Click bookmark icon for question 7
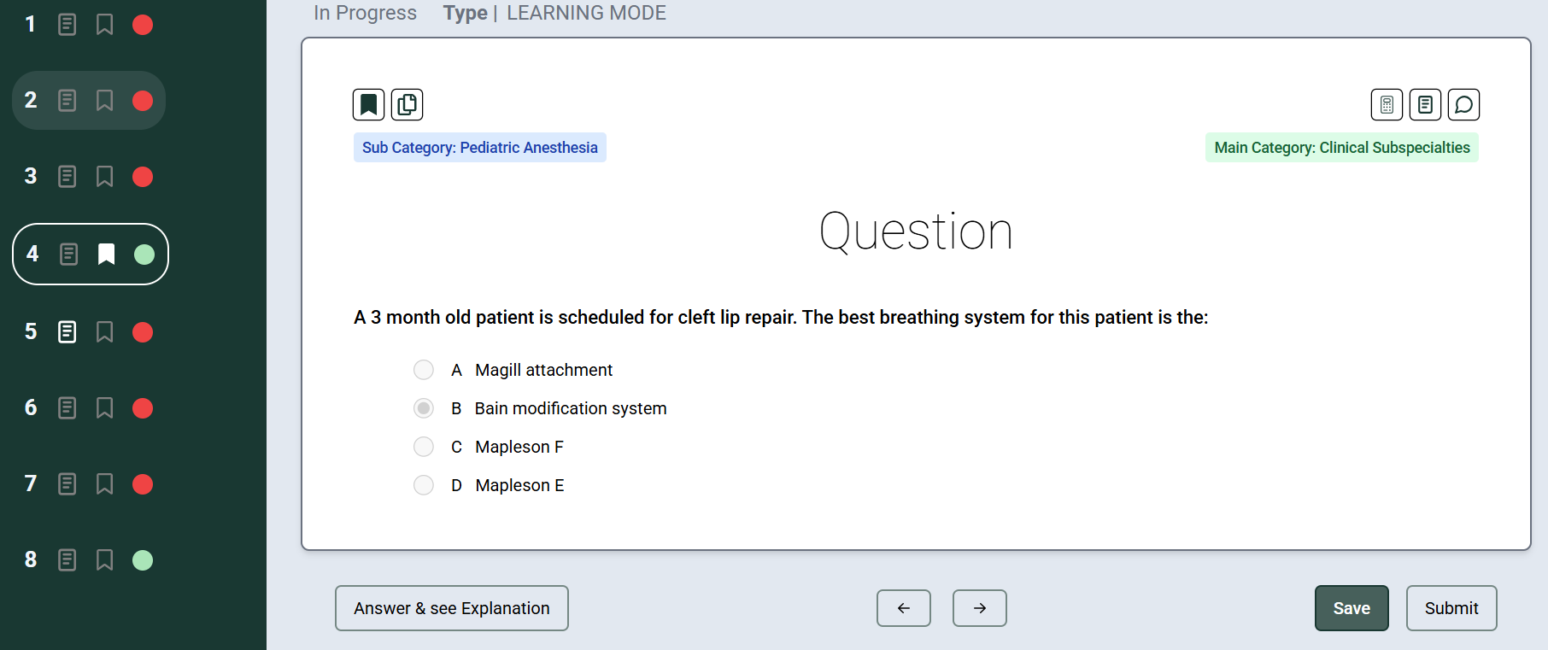The height and width of the screenshot is (650, 1548). (104, 484)
